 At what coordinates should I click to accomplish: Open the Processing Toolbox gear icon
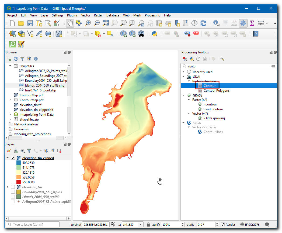(243, 23)
